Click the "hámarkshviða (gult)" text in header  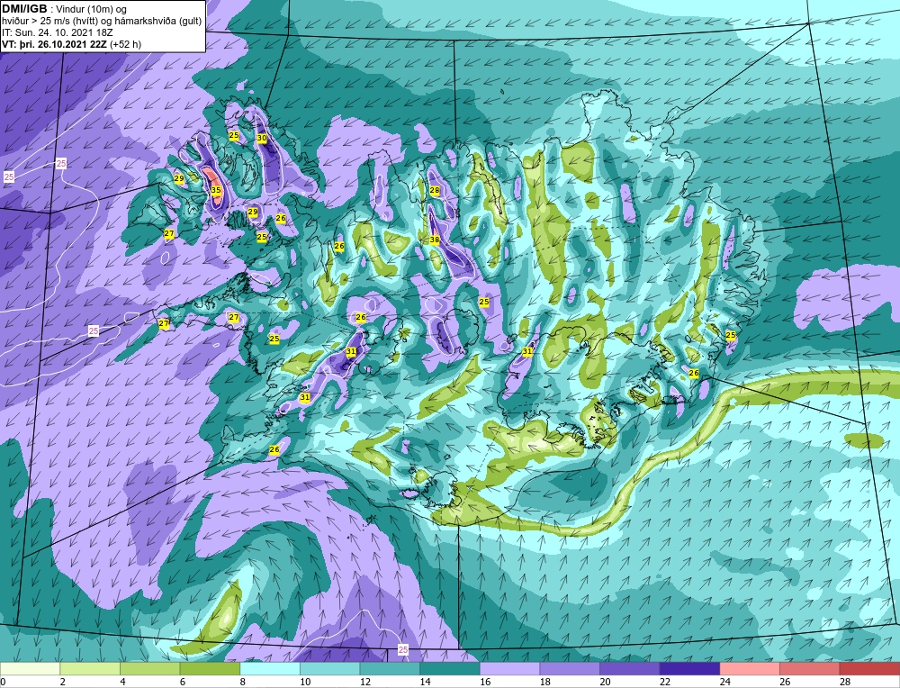tap(157, 22)
